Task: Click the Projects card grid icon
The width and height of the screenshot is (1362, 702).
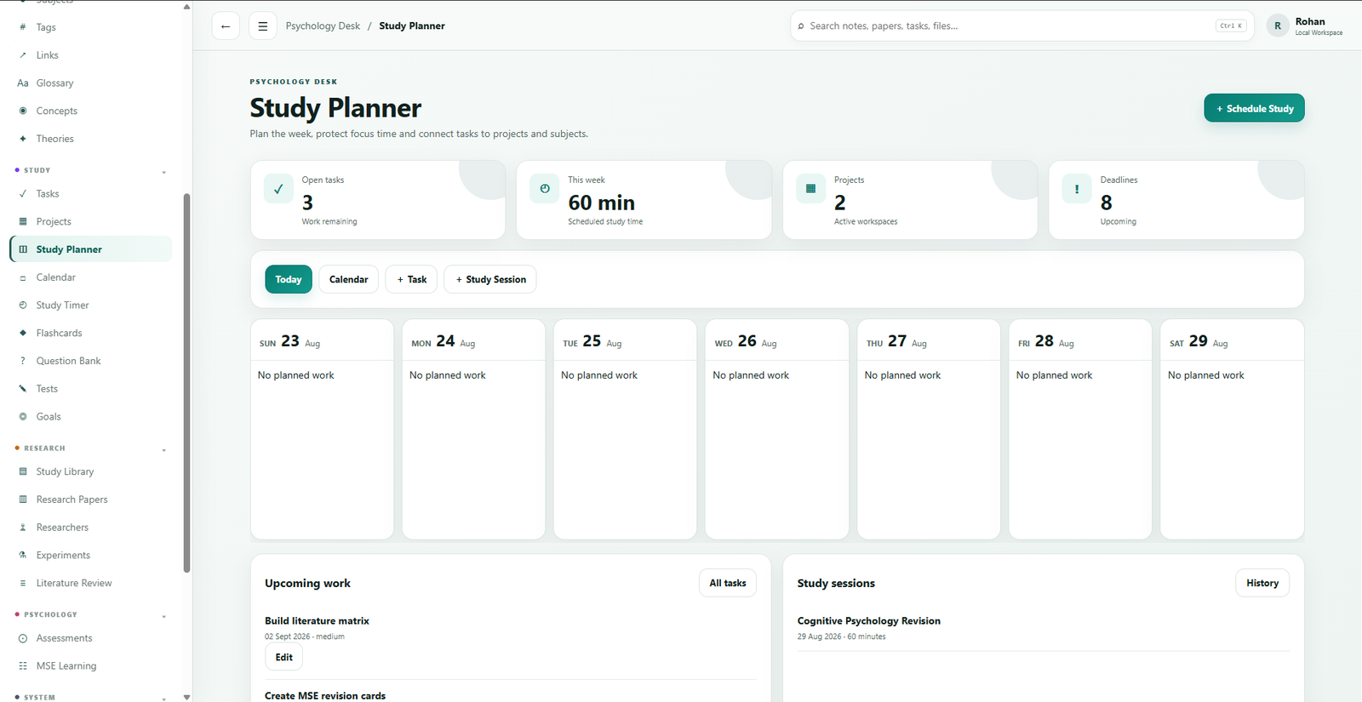Action: 810,189
